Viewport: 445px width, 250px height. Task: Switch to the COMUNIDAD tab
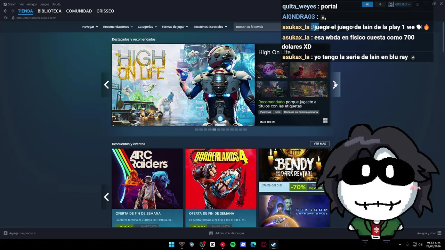(79, 11)
